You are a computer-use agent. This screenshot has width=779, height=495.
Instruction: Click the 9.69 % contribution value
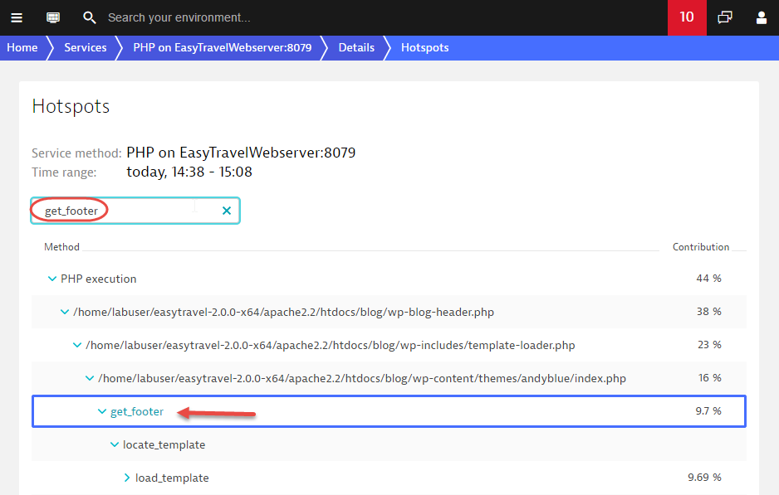pyautogui.click(x=704, y=477)
